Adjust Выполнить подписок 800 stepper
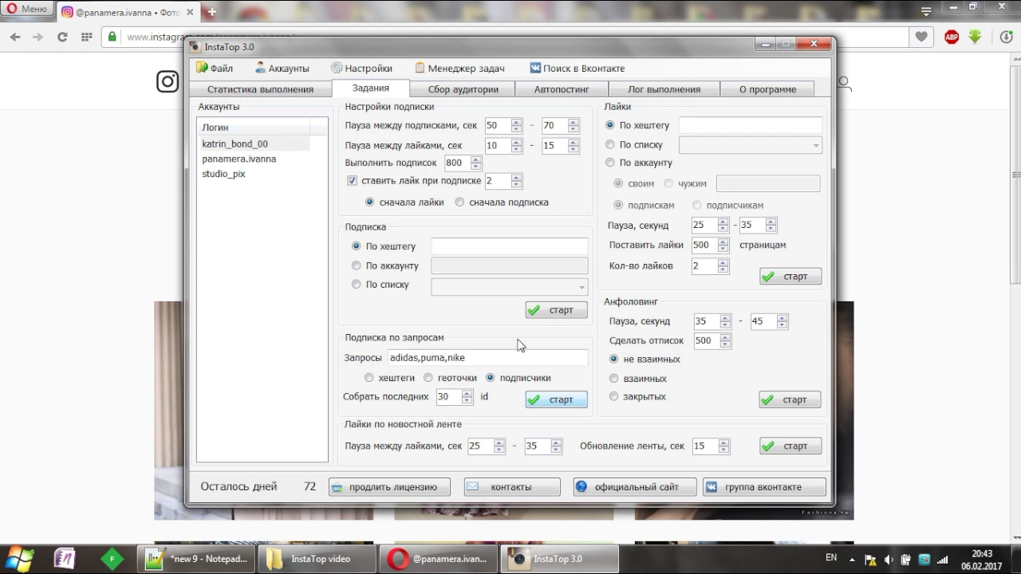The width and height of the screenshot is (1021, 574). [x=476, y=163]
